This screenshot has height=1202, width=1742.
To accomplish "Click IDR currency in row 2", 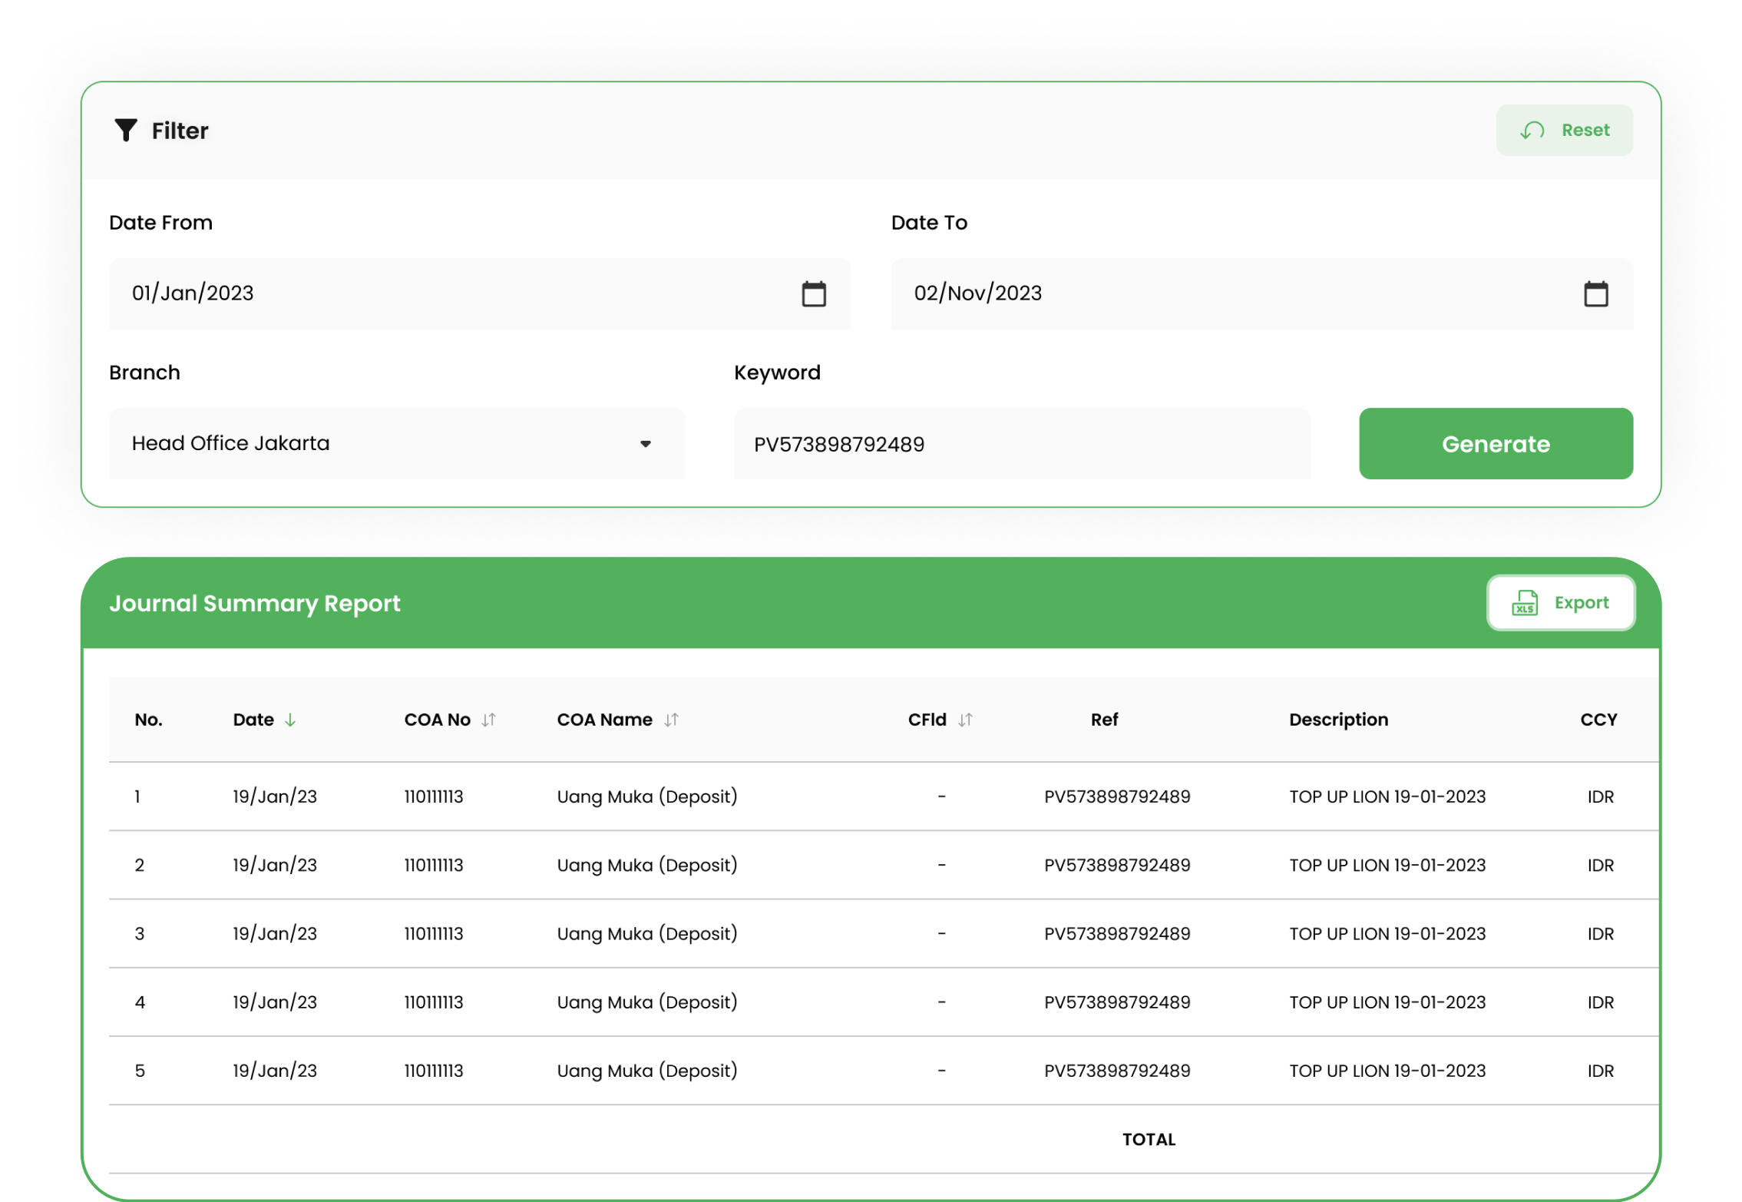I will [x=1599, y=865].
